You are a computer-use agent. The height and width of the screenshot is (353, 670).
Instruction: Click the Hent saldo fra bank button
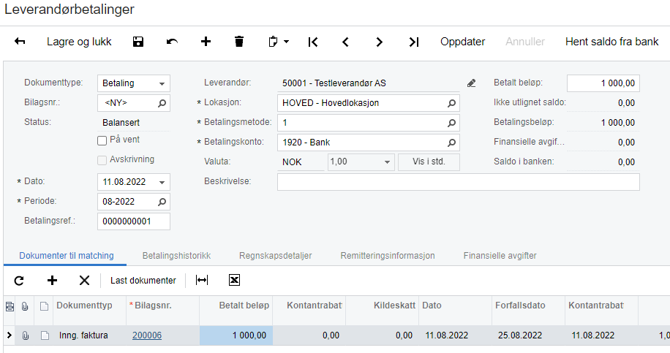coord(611,42)
